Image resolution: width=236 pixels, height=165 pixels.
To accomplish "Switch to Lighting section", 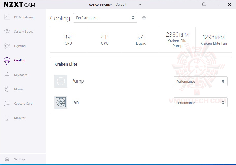I will [20, 46].
